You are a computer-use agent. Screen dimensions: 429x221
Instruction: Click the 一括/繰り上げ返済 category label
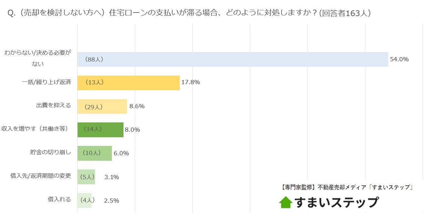pyautogui.click(x=47, y=82)
